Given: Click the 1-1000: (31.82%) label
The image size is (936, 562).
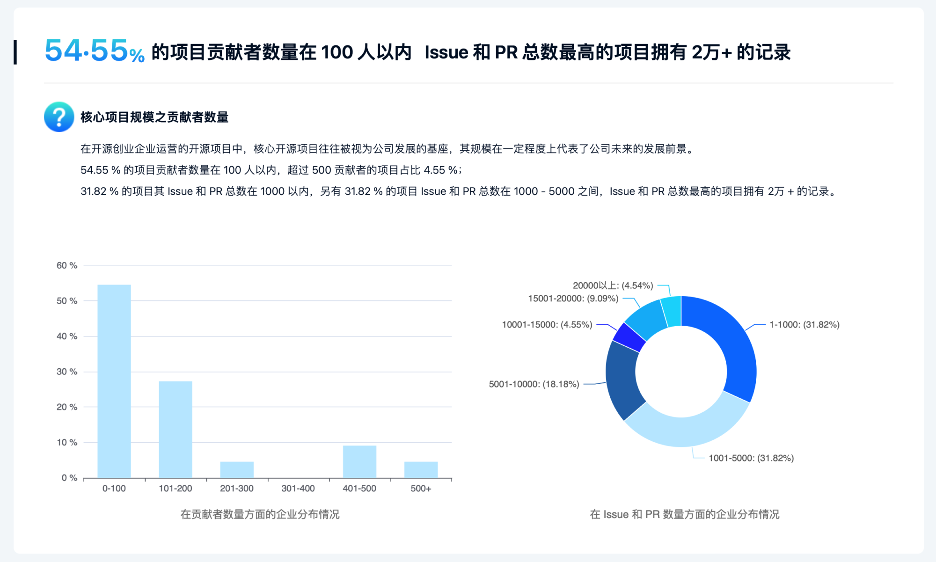Looking at the screenshot, I should (x=804, y=324).
